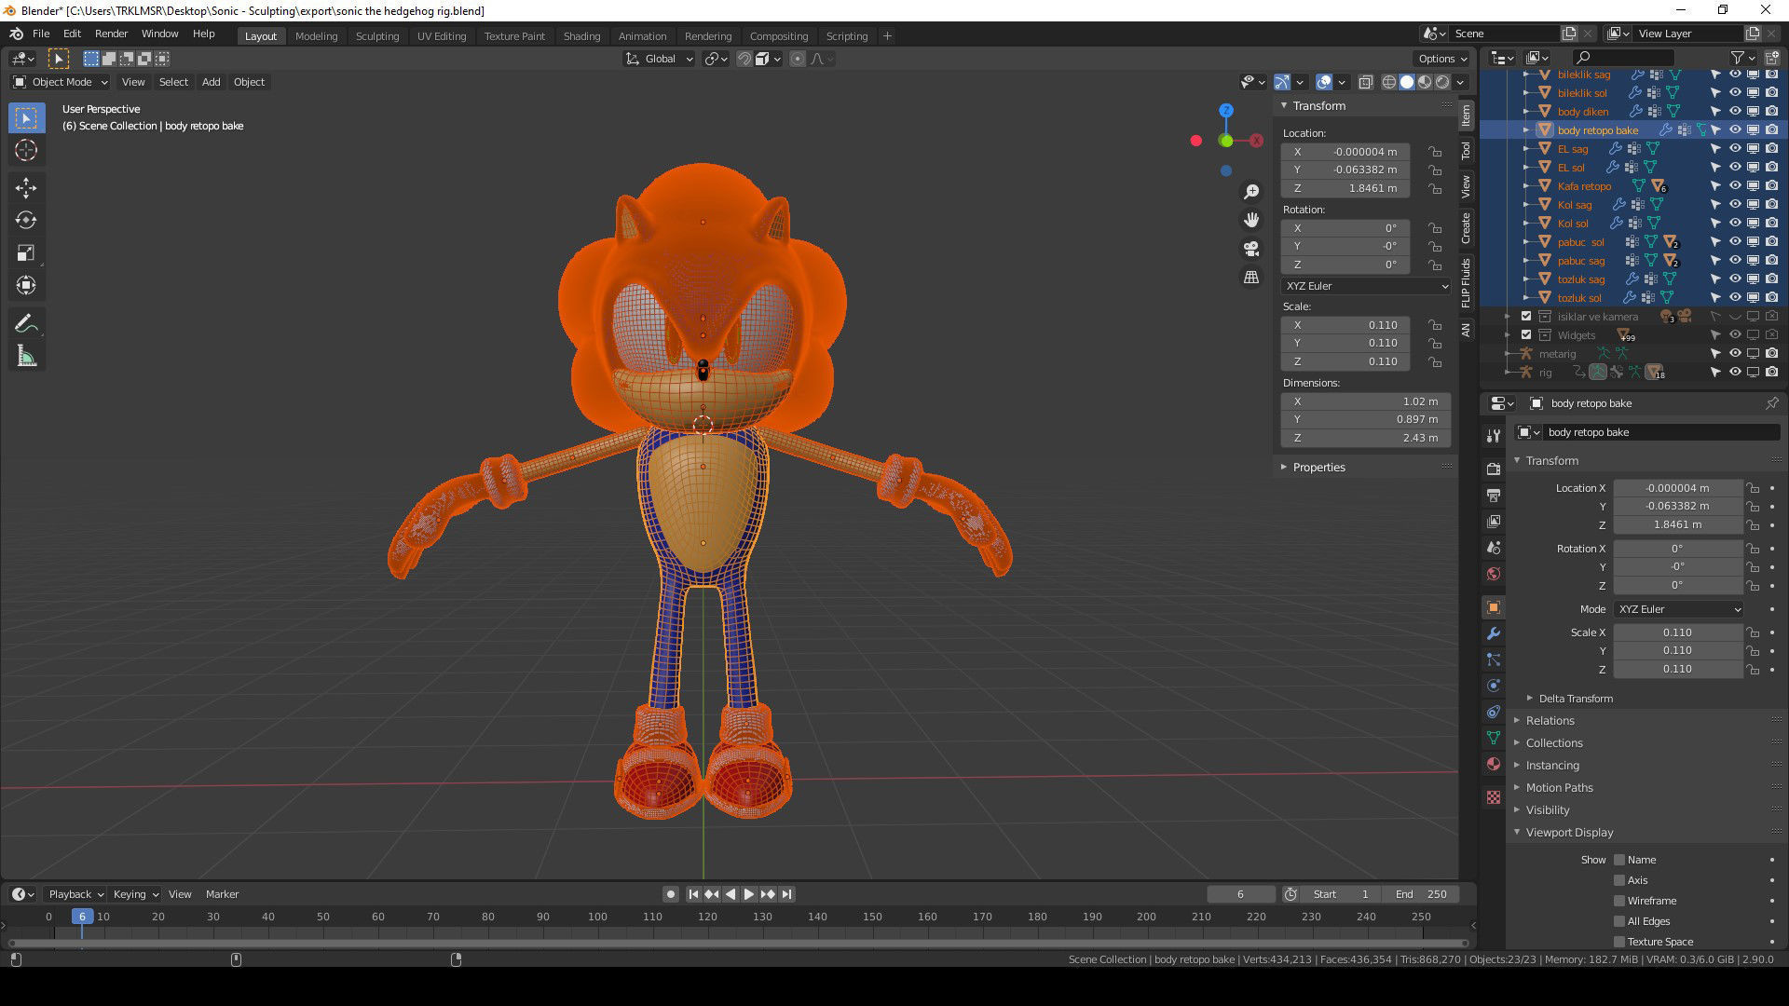Enable the Wireframe viewport display checkbox
Screen dimensions: 1789x1006
pos(1619,901)
